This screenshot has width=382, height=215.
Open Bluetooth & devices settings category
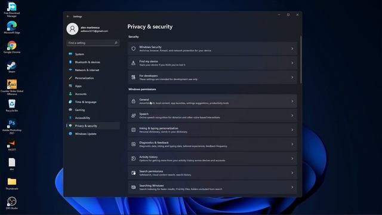pos(93,62)
